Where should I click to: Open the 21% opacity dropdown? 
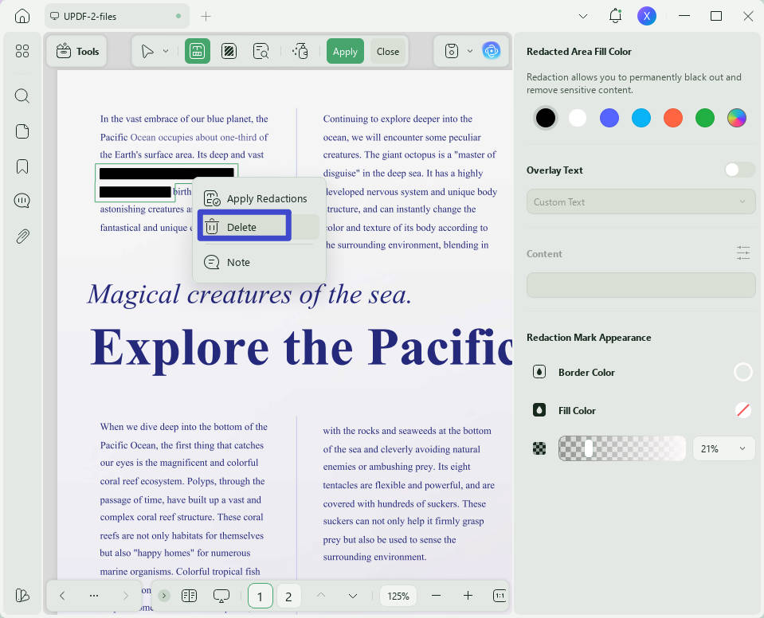click(x=723, y=448)
